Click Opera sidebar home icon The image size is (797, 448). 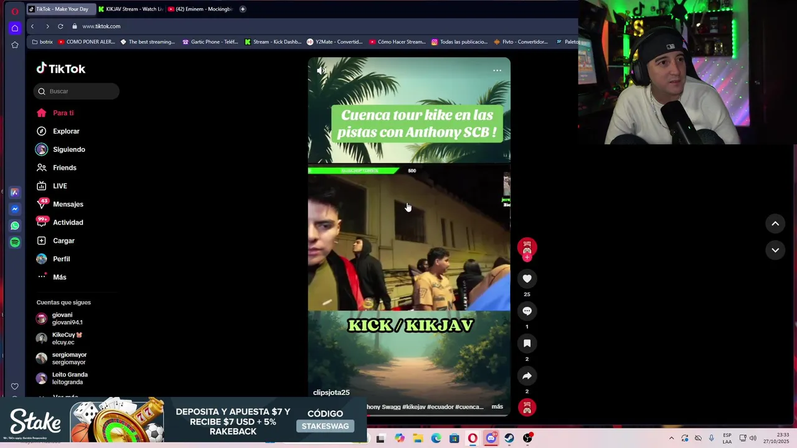pos(15,28)
